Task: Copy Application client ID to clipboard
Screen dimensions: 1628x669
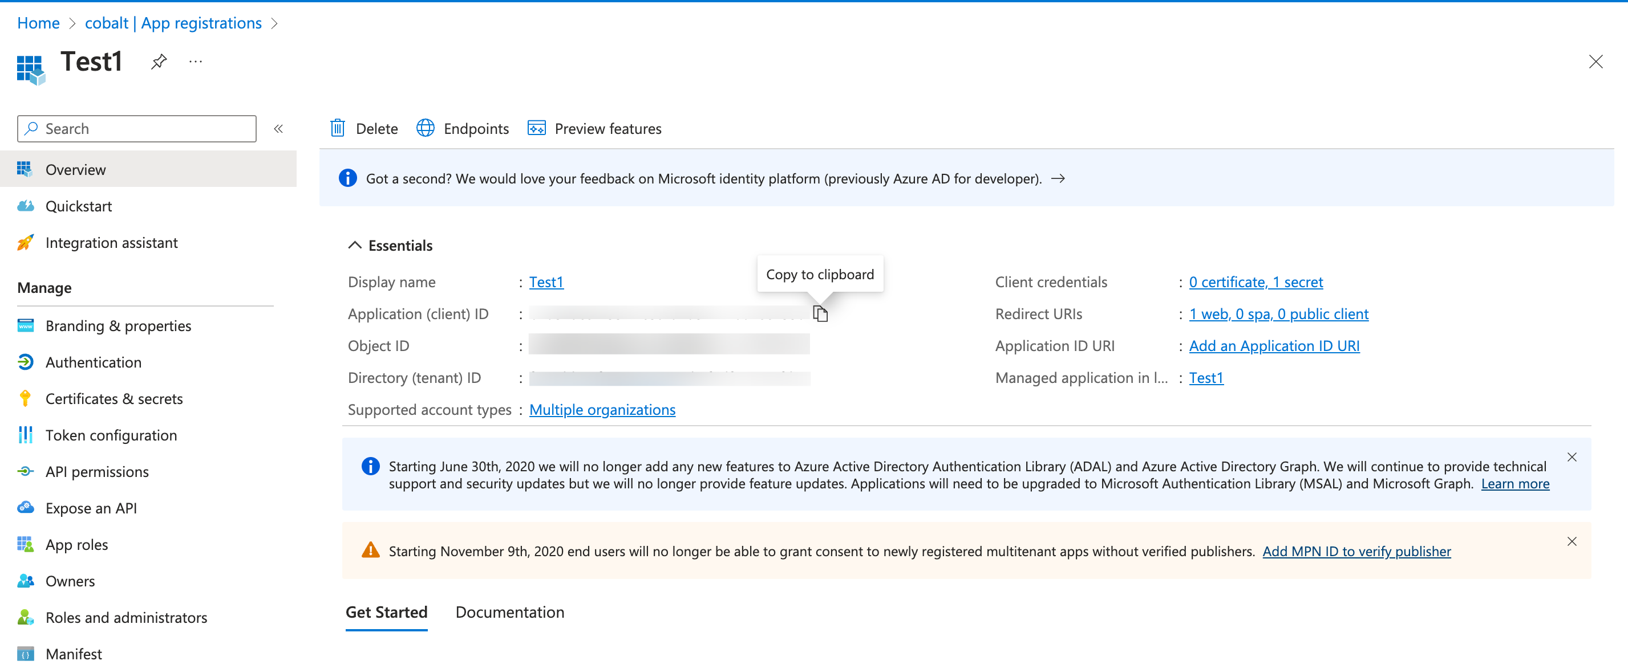Action: [x=820, y=313]
